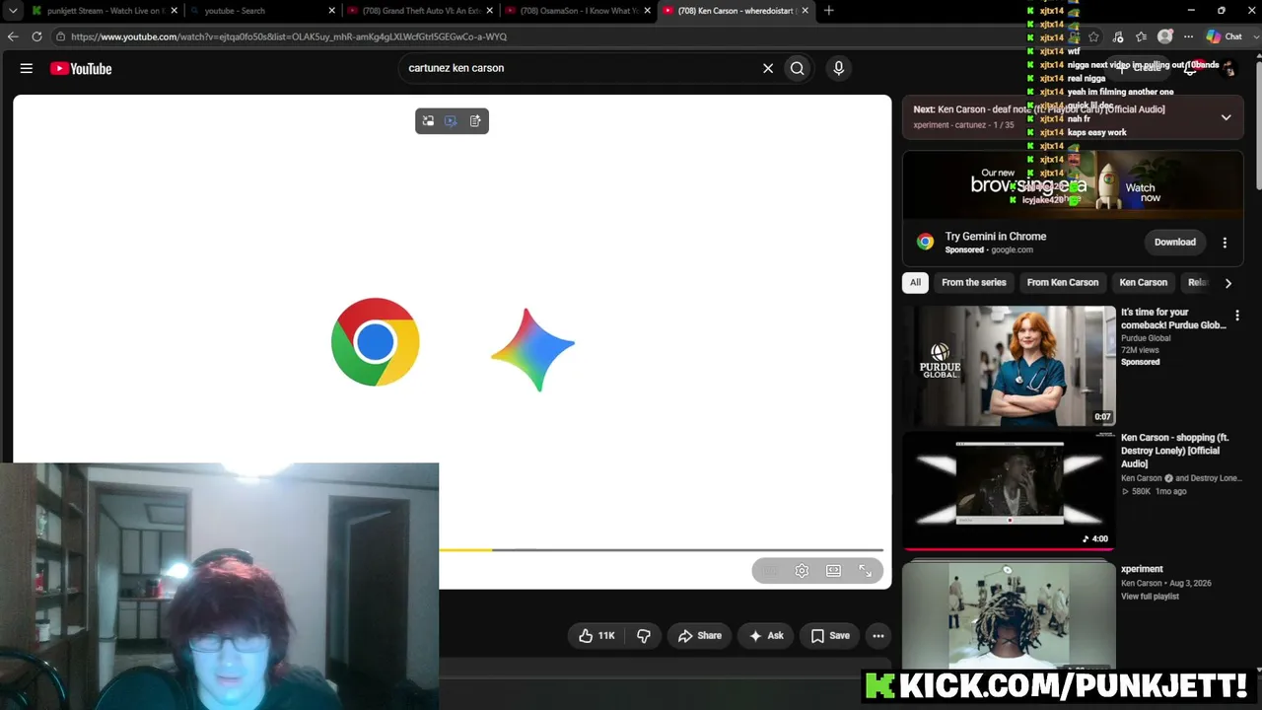Click Download on the Gemini in Chrome ad
The width and height of the screenshot is (1262, 710).
click(1175, 242)
